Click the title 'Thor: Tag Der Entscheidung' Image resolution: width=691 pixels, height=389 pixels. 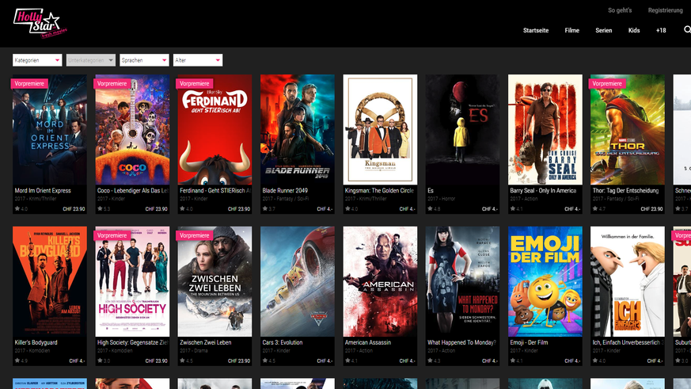[626, 190]
